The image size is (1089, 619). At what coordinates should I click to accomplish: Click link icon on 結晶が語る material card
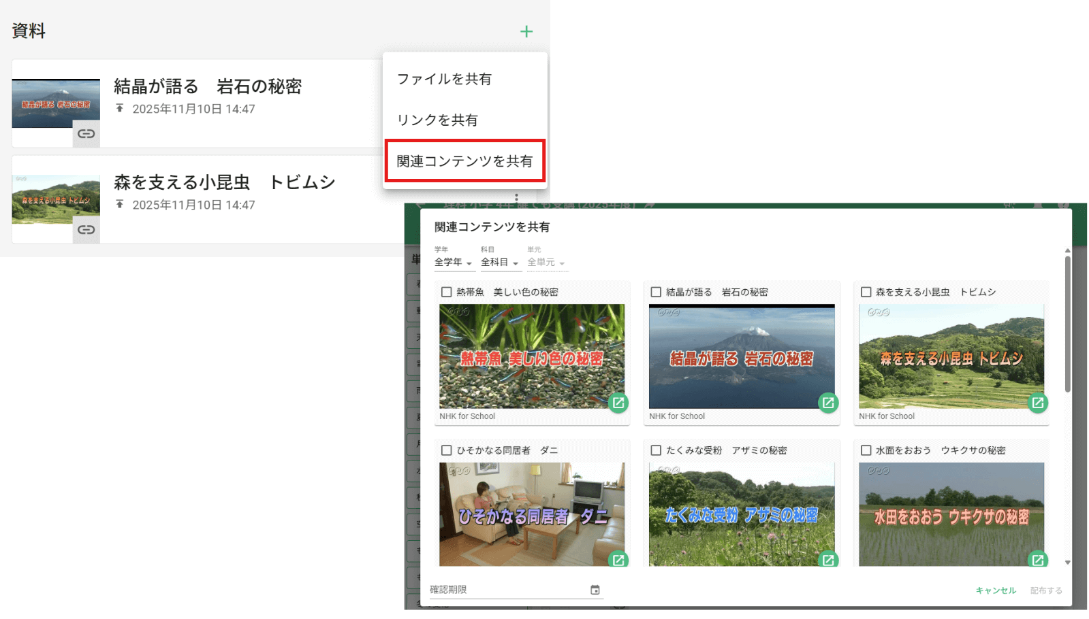pos(86,134)
